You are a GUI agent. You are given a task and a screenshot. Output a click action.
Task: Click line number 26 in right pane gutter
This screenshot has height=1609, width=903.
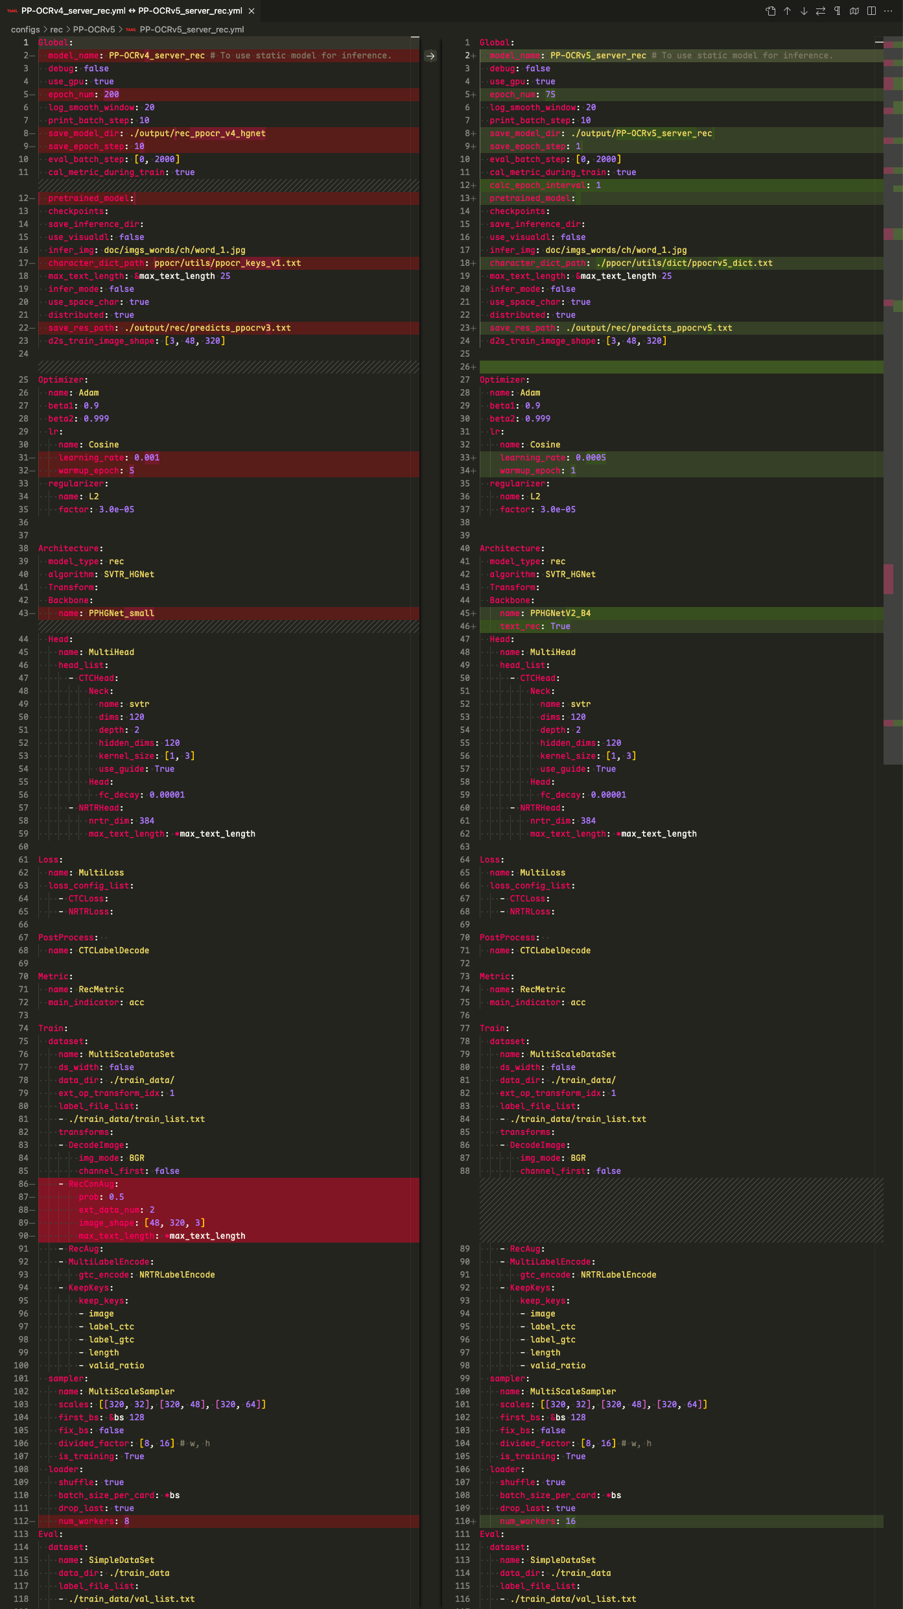tap(465, 367)
